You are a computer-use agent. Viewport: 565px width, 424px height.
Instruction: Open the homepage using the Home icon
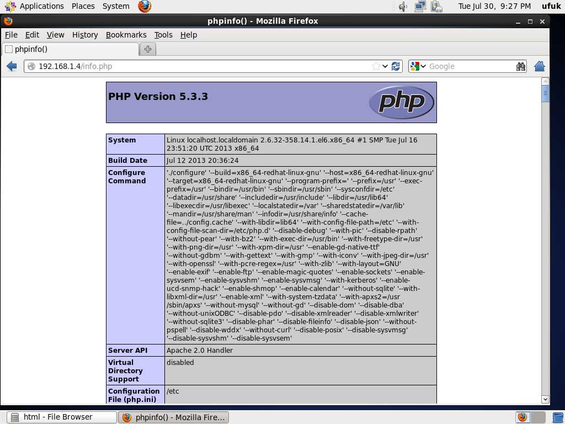click(540, 66)
